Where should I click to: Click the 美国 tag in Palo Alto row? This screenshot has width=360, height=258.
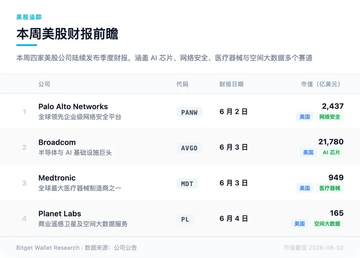pos(305,117)
